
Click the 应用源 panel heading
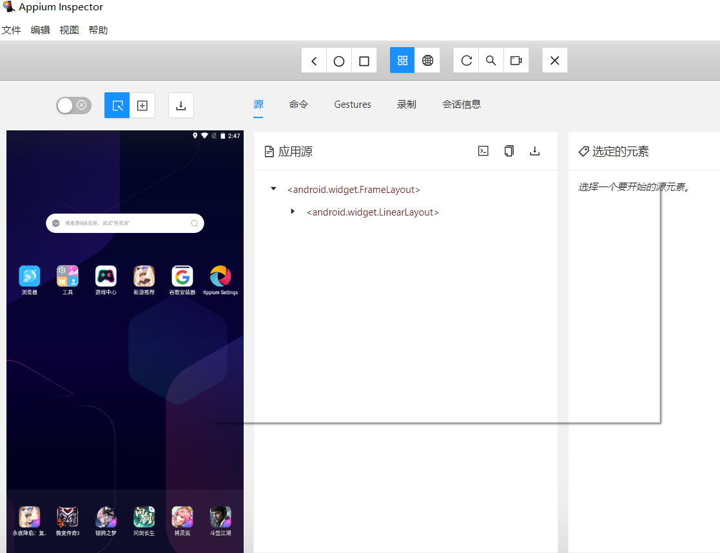(295, 151)
